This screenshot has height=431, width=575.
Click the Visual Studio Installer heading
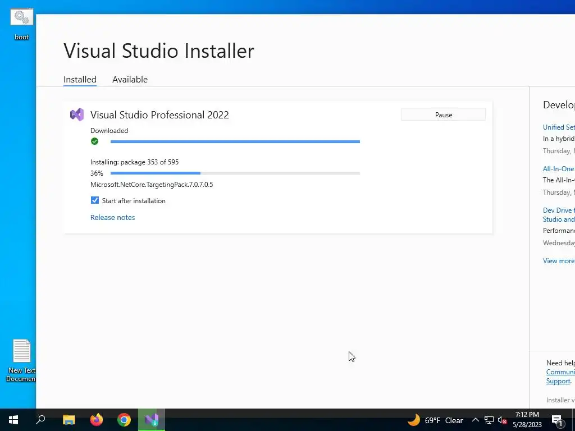coord(159,51)
